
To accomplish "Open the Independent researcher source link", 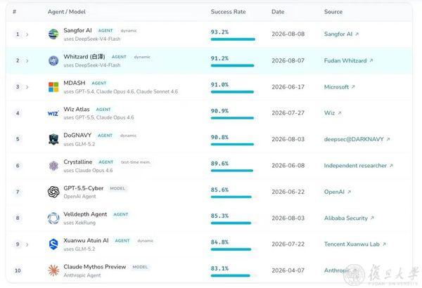I will pyautogui.click(x=355, y=165).
